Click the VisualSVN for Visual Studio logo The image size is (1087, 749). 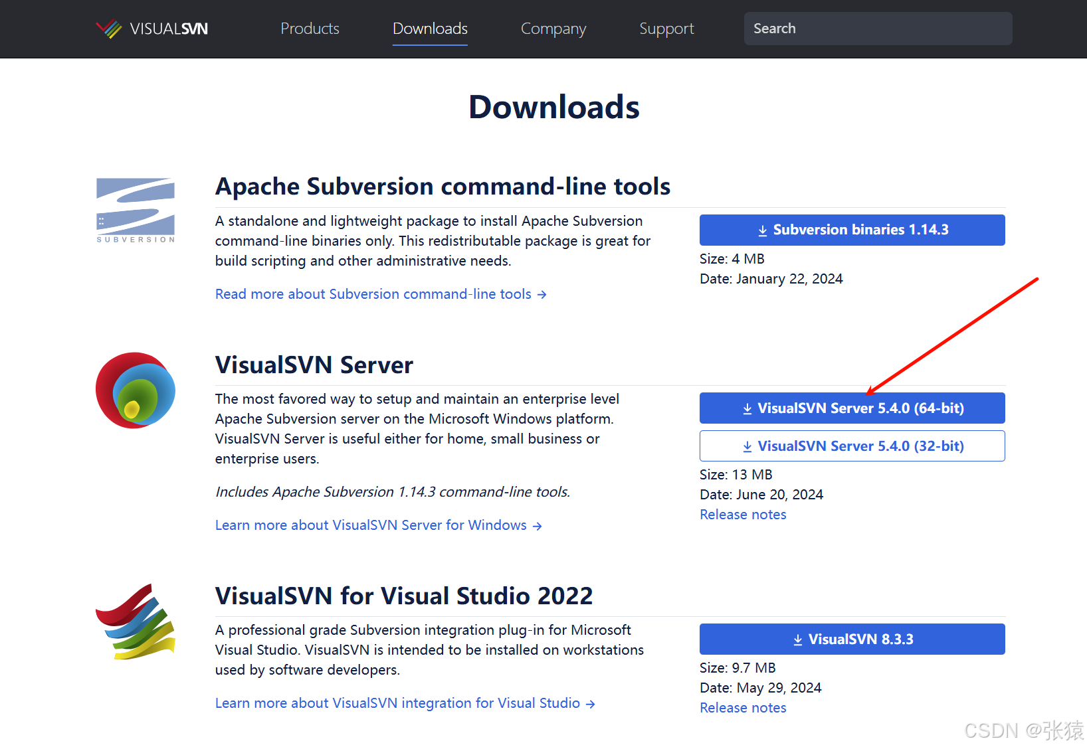tap(136, 622)
